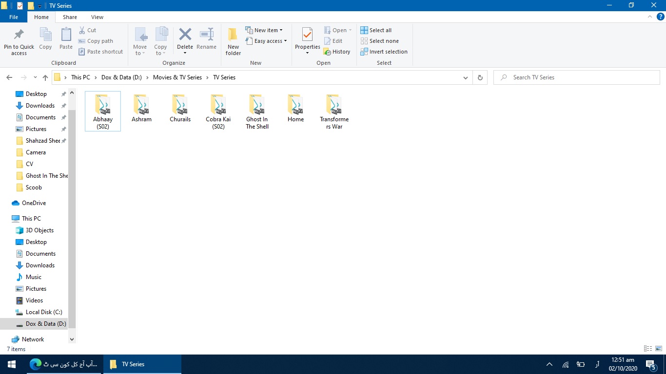Open Windows Start menu
This screenshot has width=666, height=374.
tap(12, 364)
